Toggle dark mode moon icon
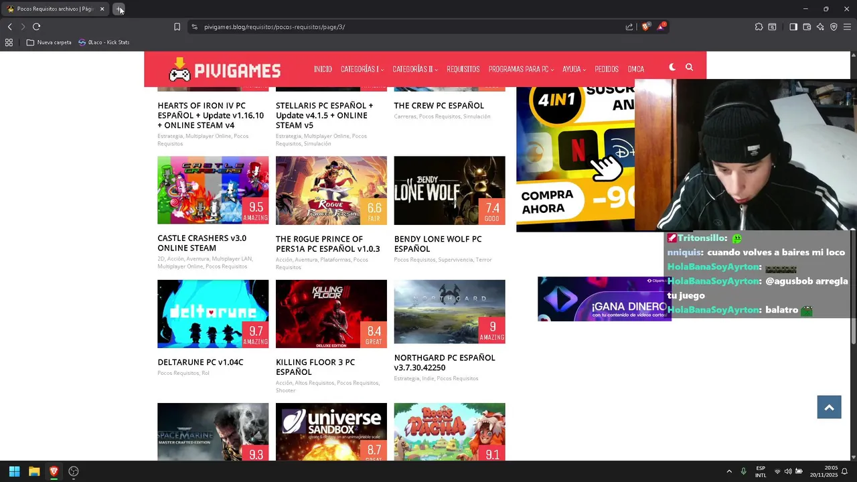857x482 pixels. pyautogui.click(x=672, y=67)
